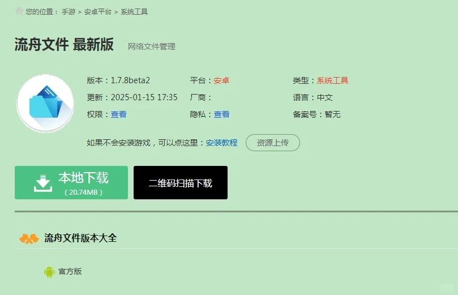Click the 语言：中文 text
The image size is (458, 295).
(x=313, y=97)
